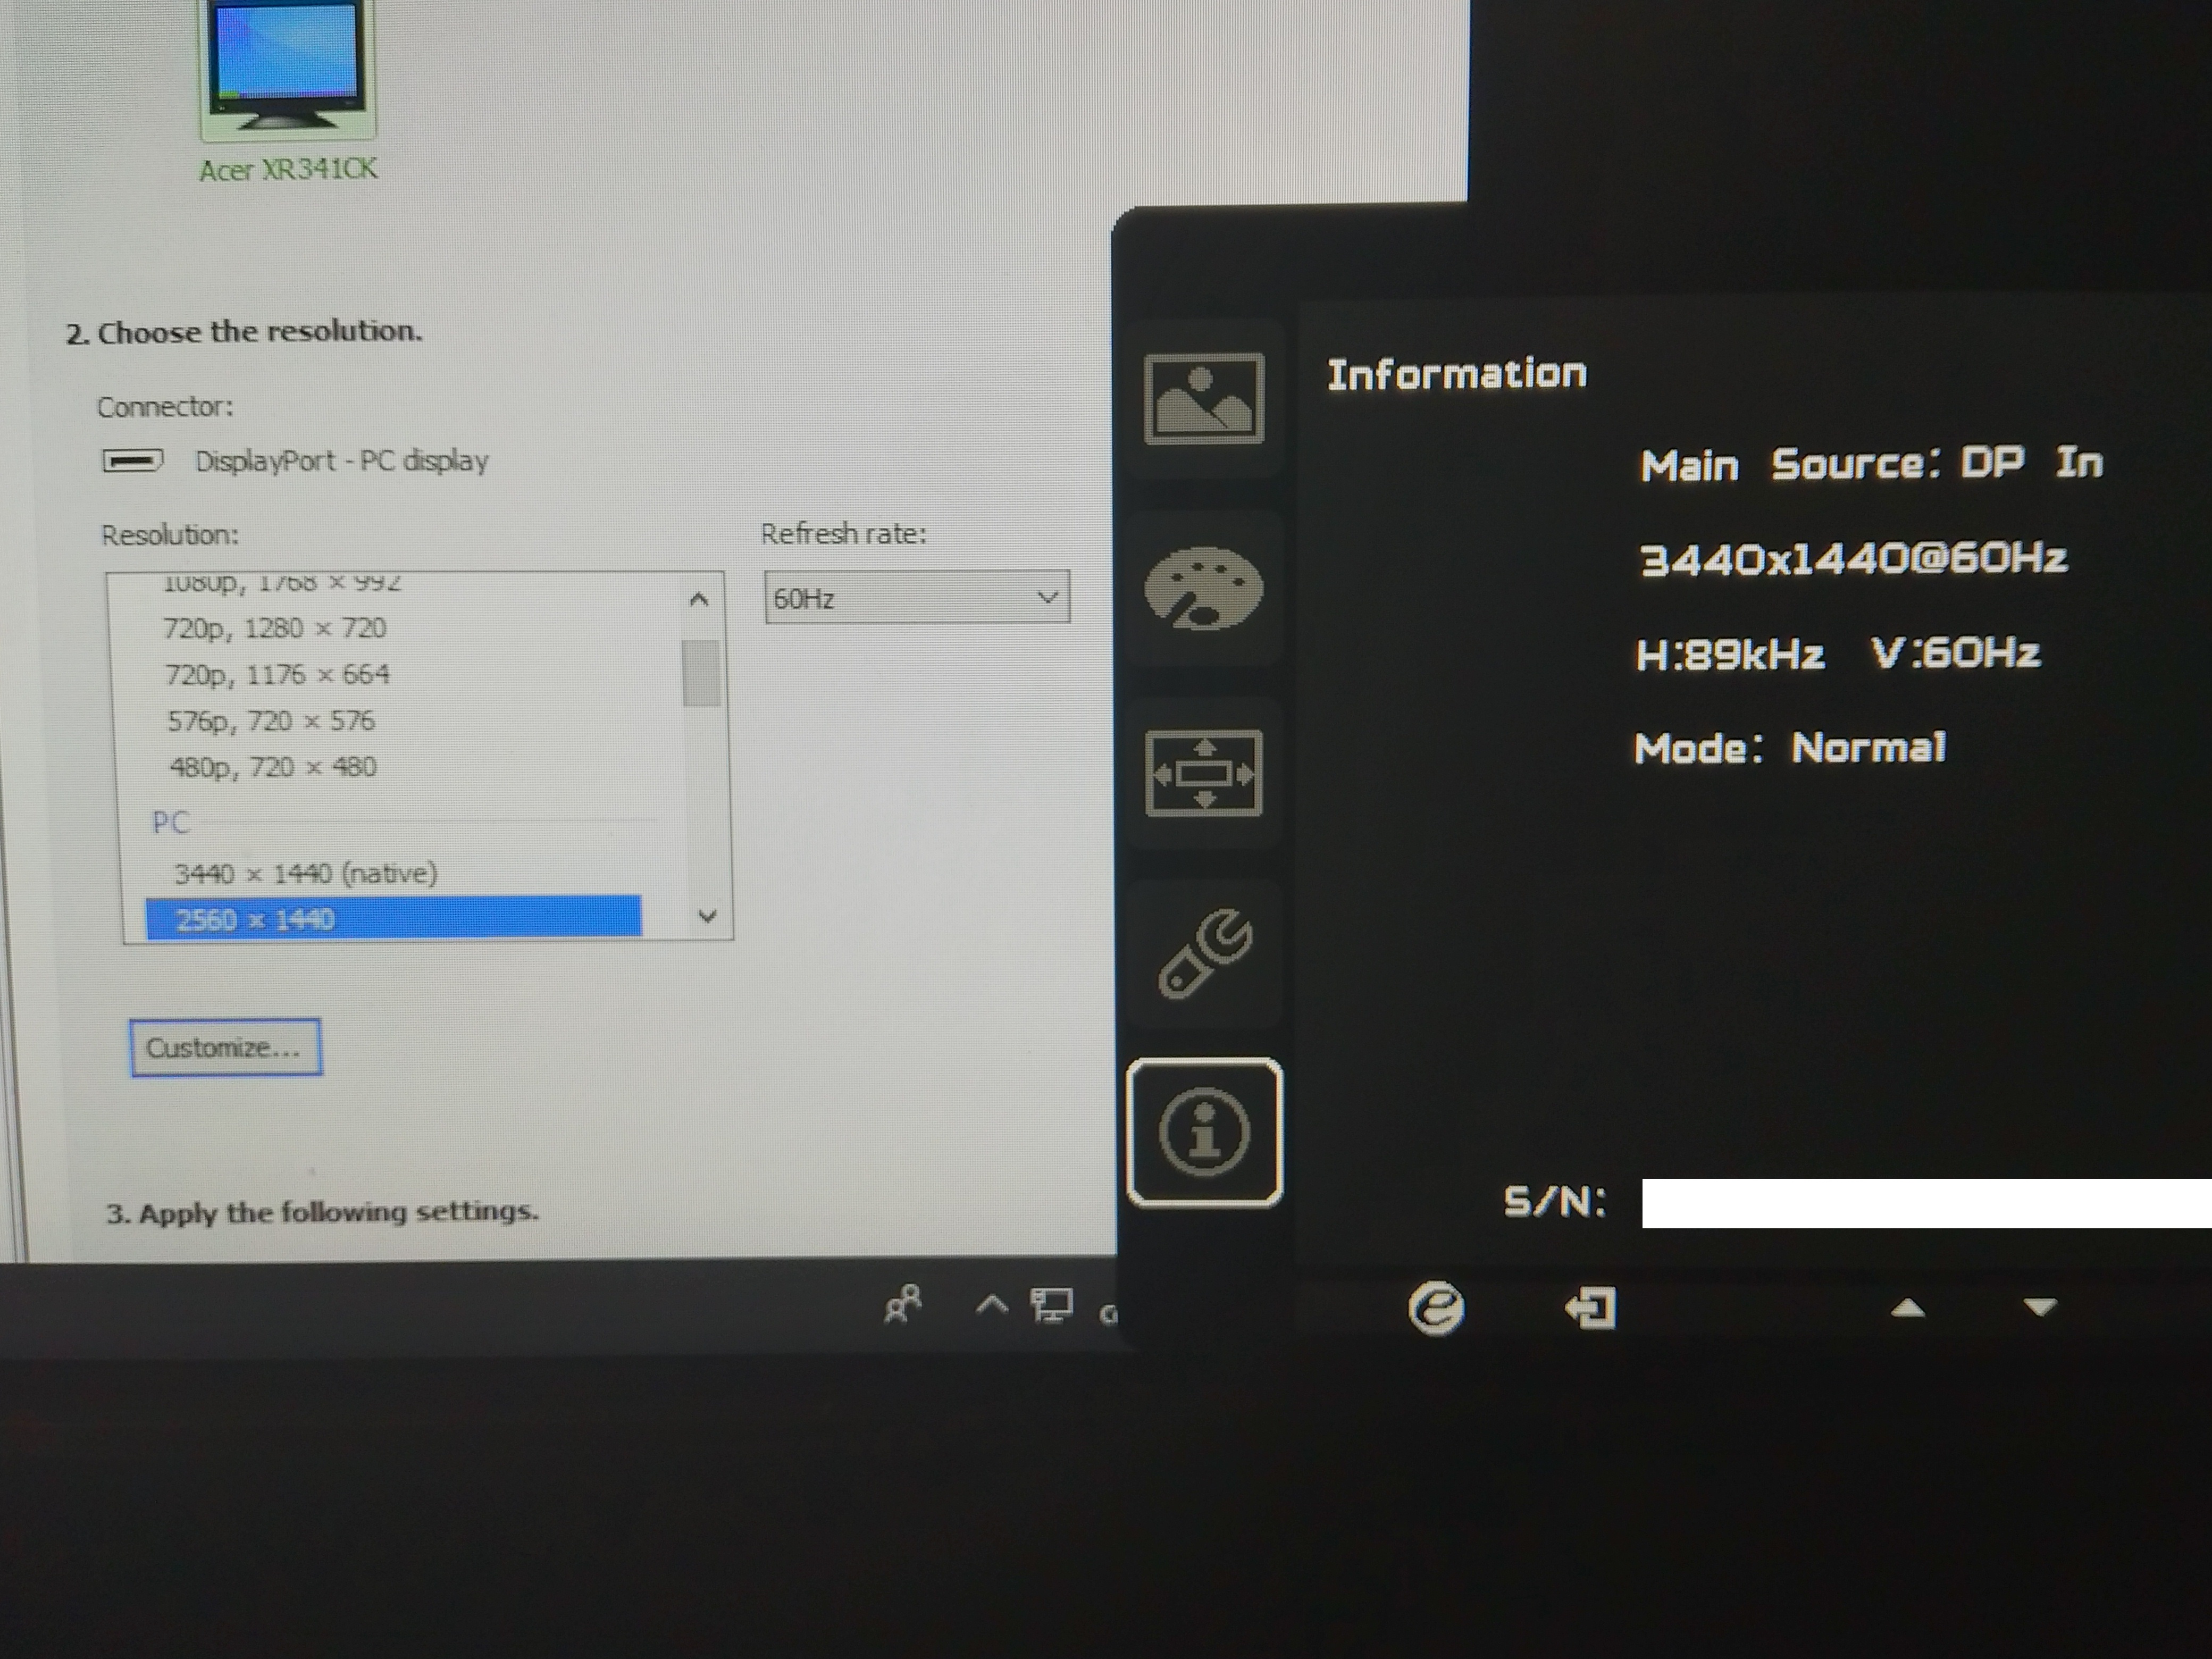The image size is (2212, 1659).
Task: Click the DisplayPort connector icon
Action: [133, 460]
